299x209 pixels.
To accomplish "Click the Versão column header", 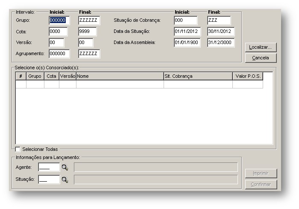I will tap(67, 76).
